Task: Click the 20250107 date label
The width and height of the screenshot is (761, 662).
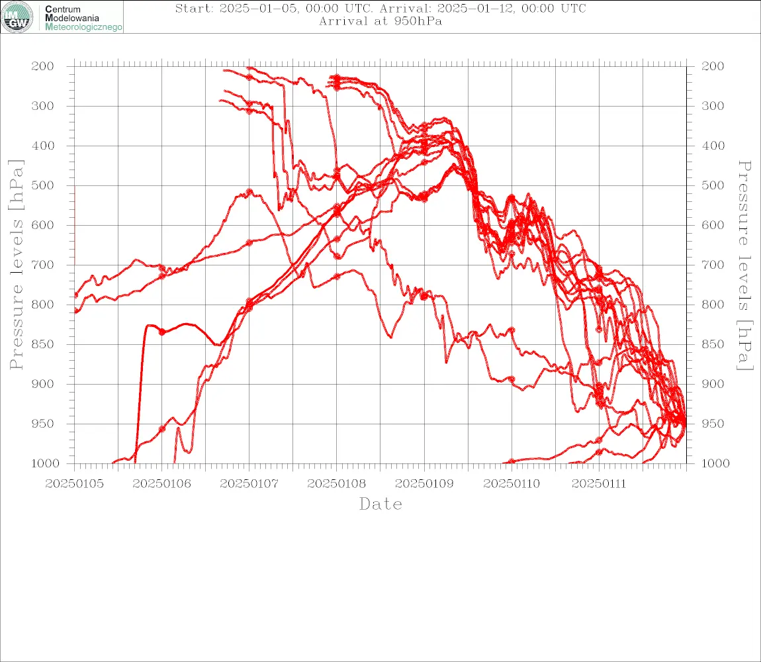Action: [249, 484]
